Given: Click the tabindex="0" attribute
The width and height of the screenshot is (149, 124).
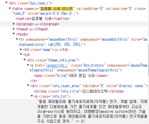Looking at the screenshot, I should [94, 86].
